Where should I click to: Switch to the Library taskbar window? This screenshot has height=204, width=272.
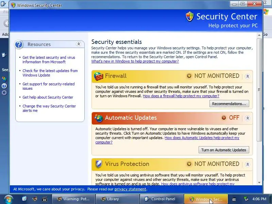[117, 199]
